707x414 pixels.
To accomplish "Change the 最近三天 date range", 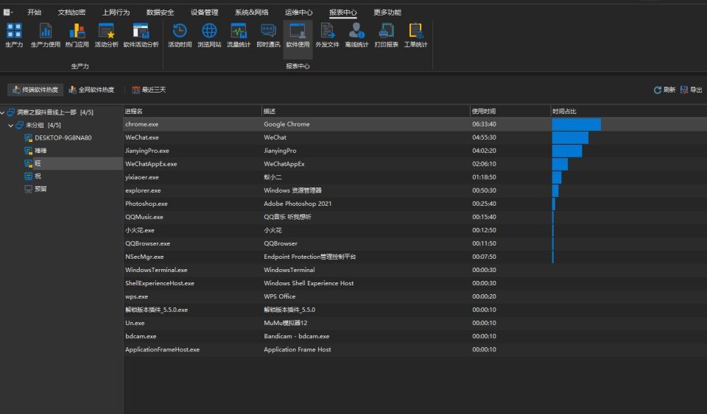I will [149, 90].
